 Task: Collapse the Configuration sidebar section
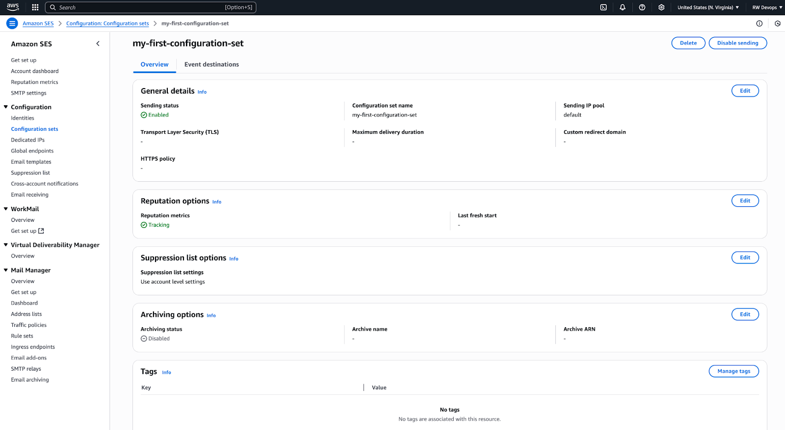click(6, 107)
